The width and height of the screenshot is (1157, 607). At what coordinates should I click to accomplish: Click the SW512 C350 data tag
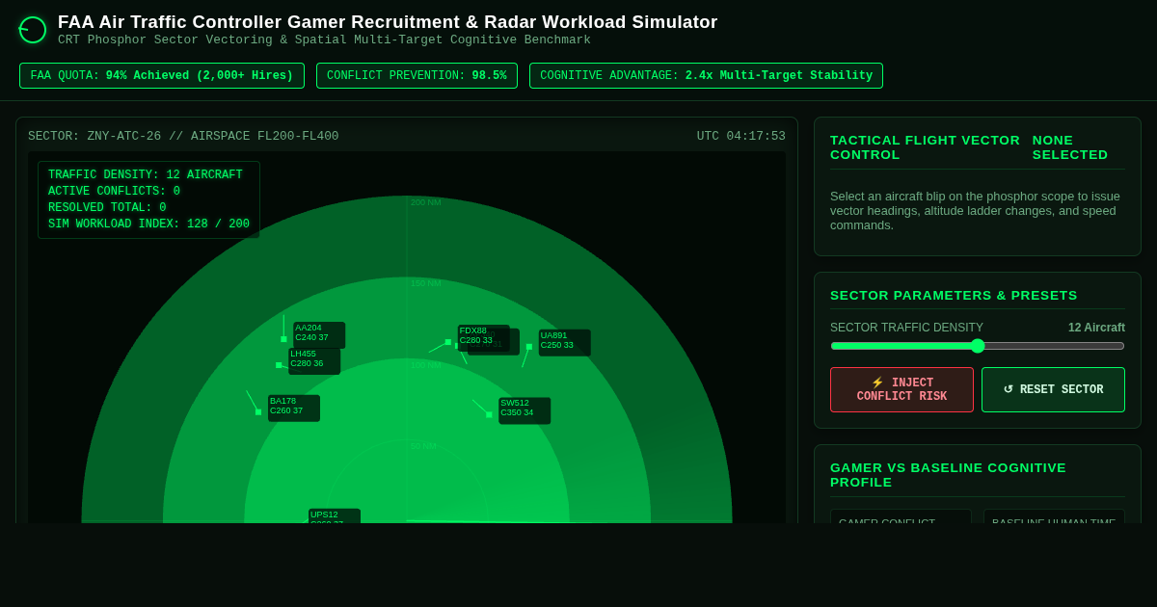[x=525, y=411]
